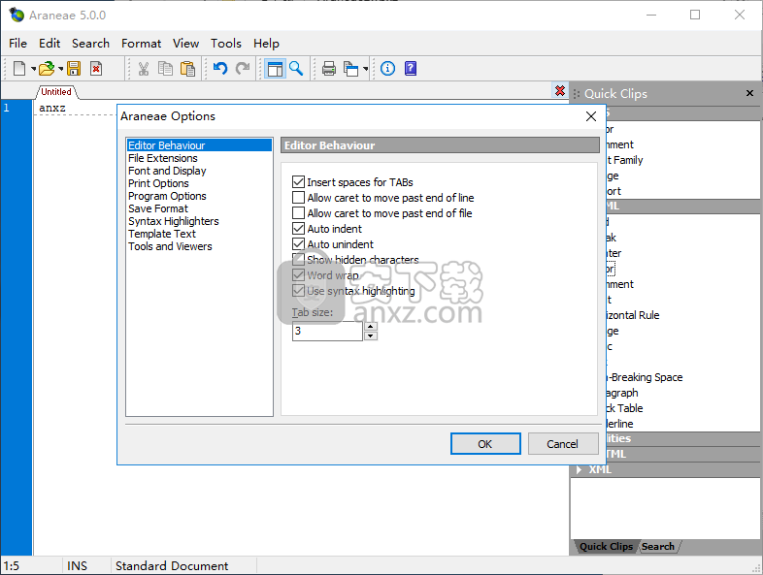Click the Copy toolbar icon
This screenshot has width=763, height=575.
[165, 69]
